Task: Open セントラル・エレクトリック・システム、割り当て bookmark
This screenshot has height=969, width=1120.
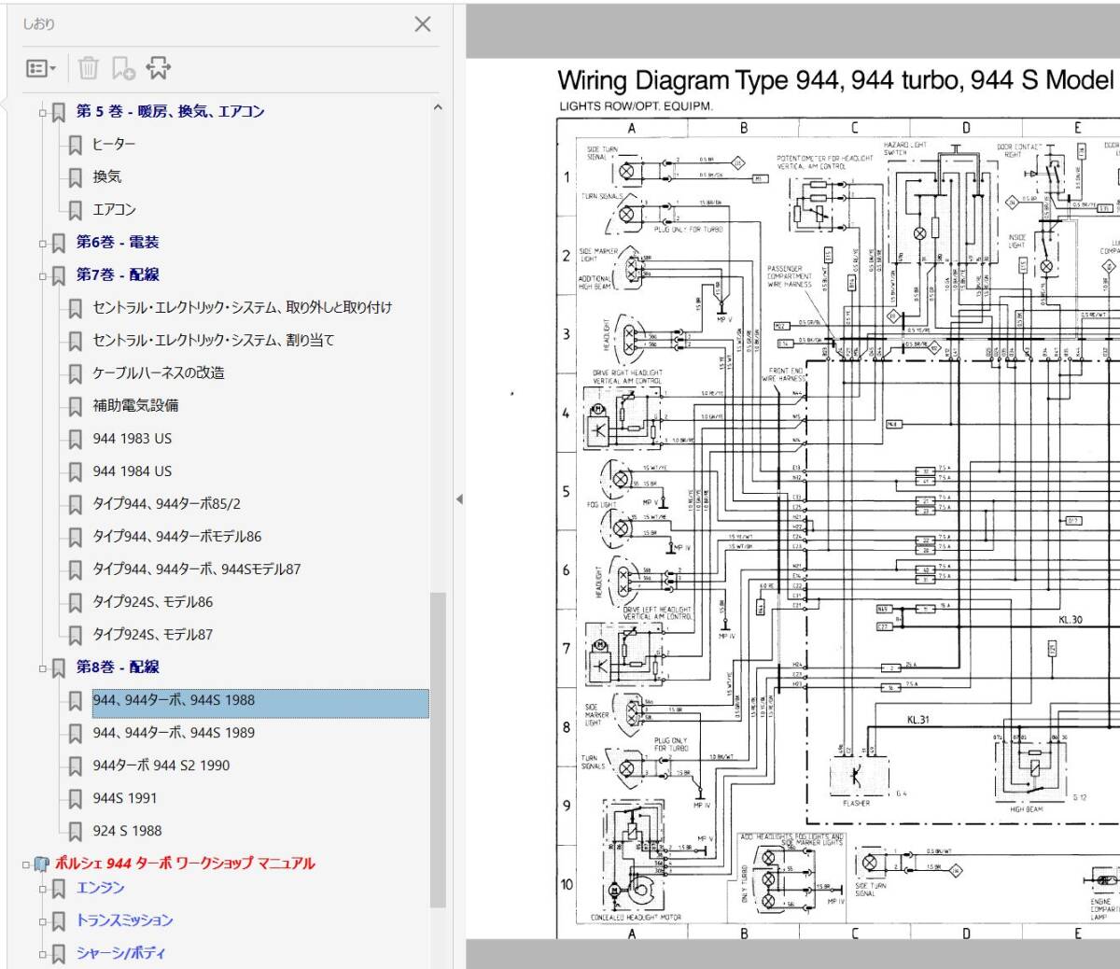Action: [213, 340]
